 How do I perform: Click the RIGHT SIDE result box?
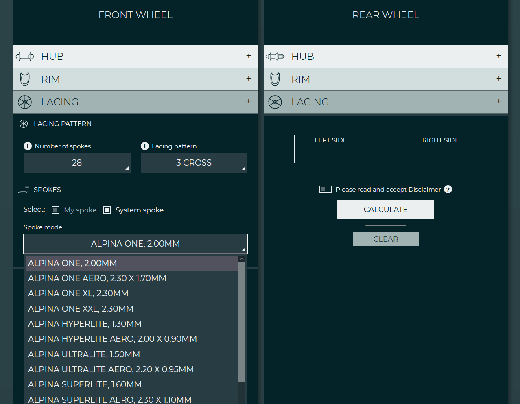(441, 149)
